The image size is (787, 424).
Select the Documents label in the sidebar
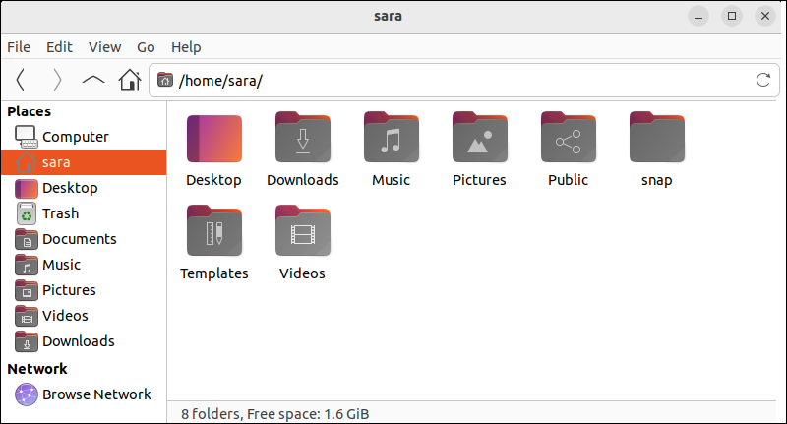80,239
